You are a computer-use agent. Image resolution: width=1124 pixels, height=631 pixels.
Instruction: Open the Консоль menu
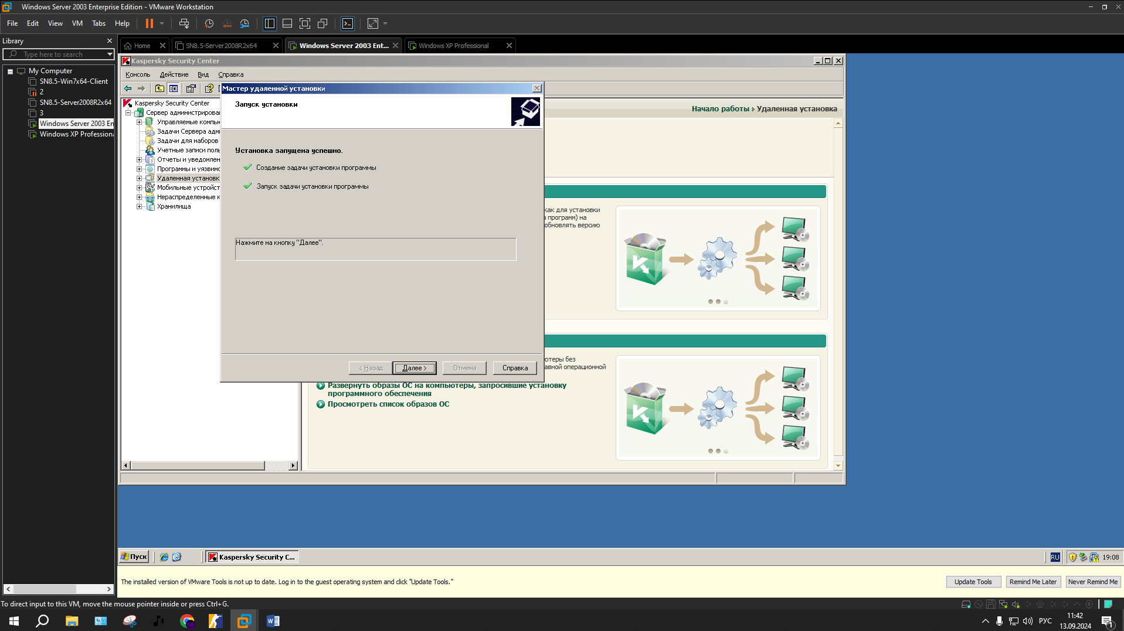point(138,74)
